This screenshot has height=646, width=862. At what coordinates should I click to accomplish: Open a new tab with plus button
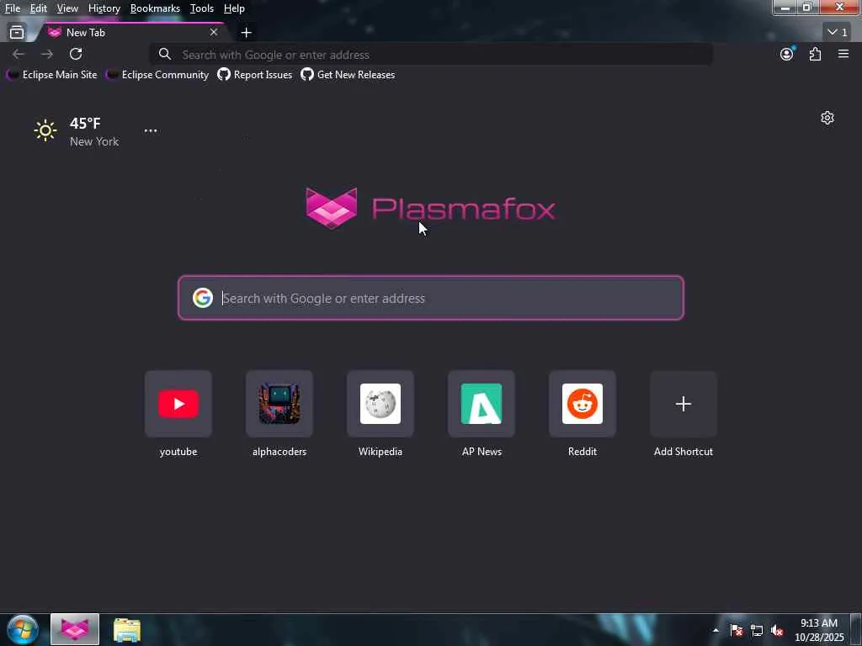point(246,33)
